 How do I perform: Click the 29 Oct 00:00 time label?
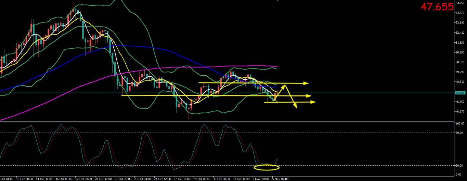(x=202, y=179)
